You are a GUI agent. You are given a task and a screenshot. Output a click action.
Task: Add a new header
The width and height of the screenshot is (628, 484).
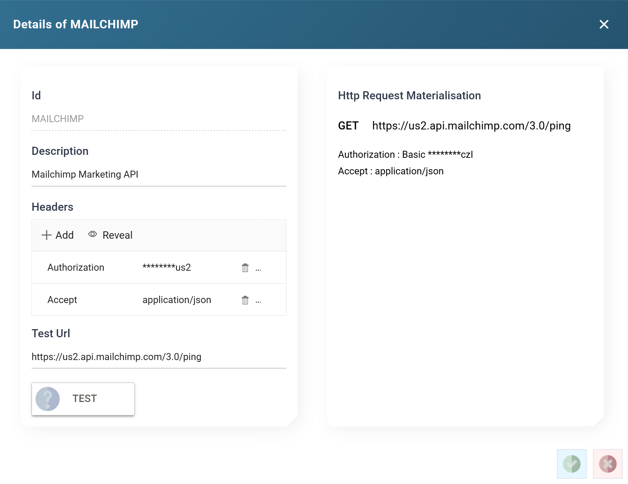pyautogui.click(x=58, y=235)
